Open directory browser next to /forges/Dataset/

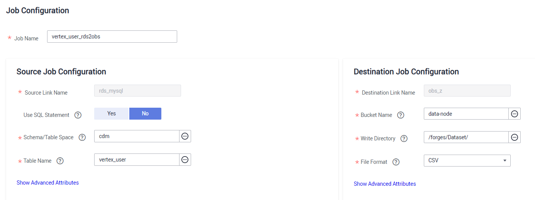(x=515, y=137)
